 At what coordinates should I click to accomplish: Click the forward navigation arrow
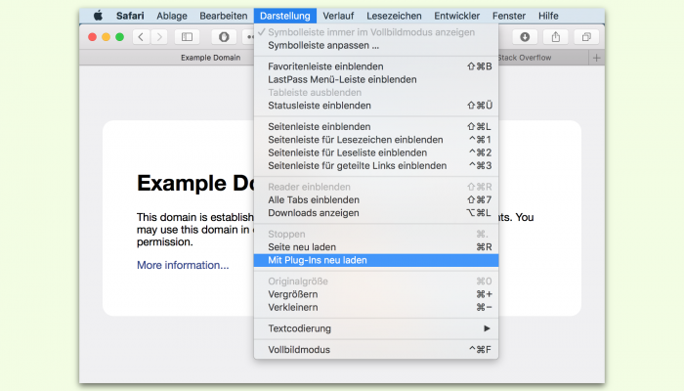[159, 37]
